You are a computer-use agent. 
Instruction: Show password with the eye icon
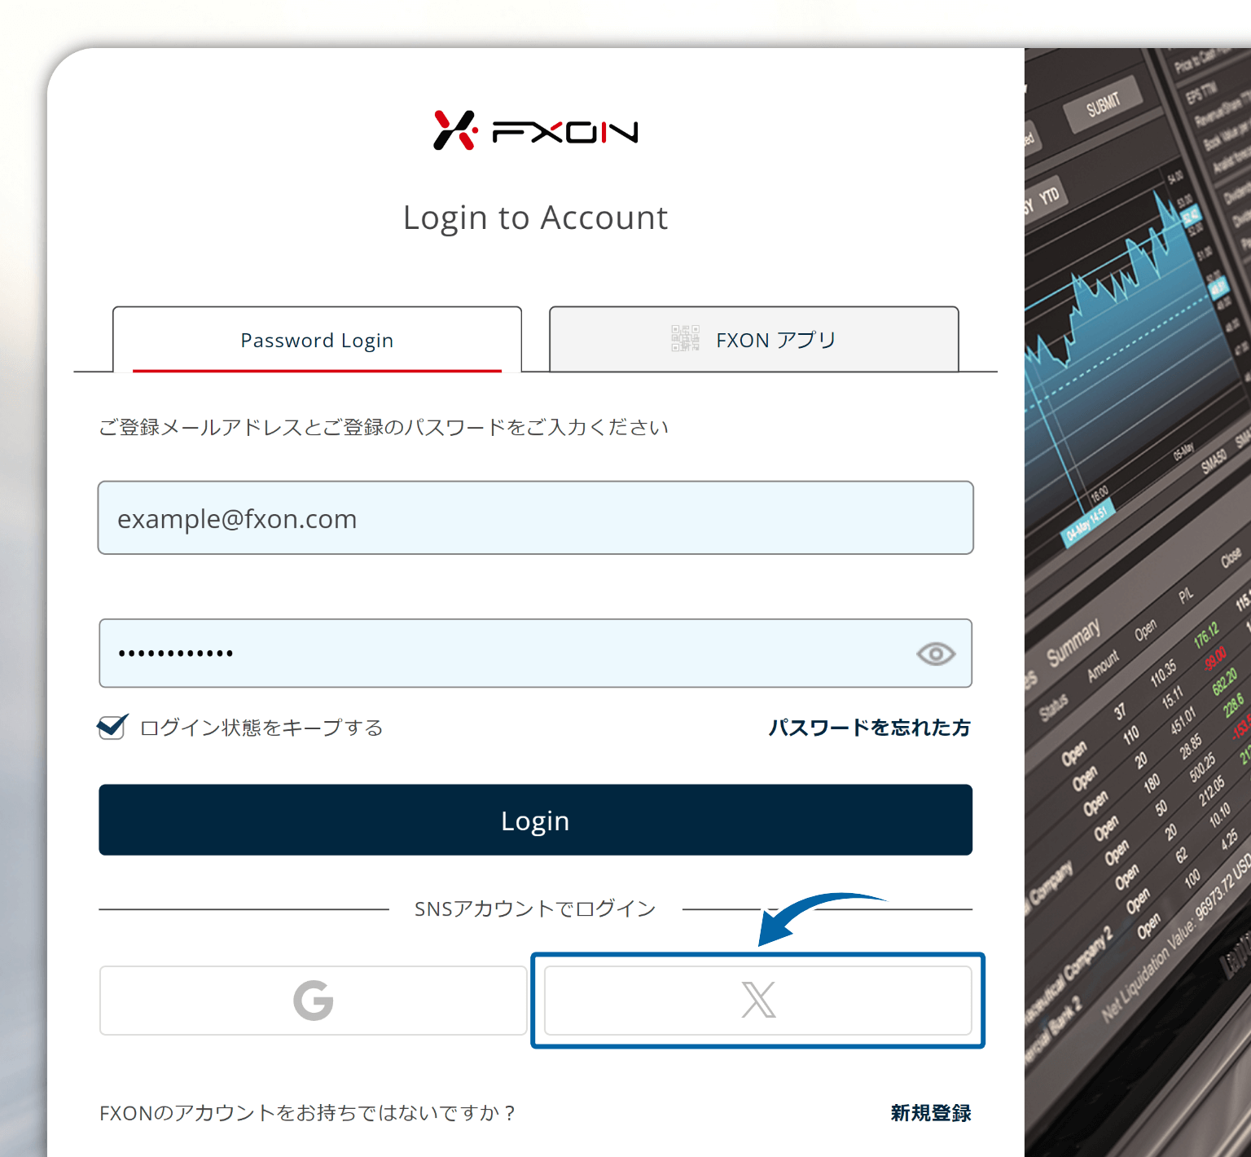(936, 653)
